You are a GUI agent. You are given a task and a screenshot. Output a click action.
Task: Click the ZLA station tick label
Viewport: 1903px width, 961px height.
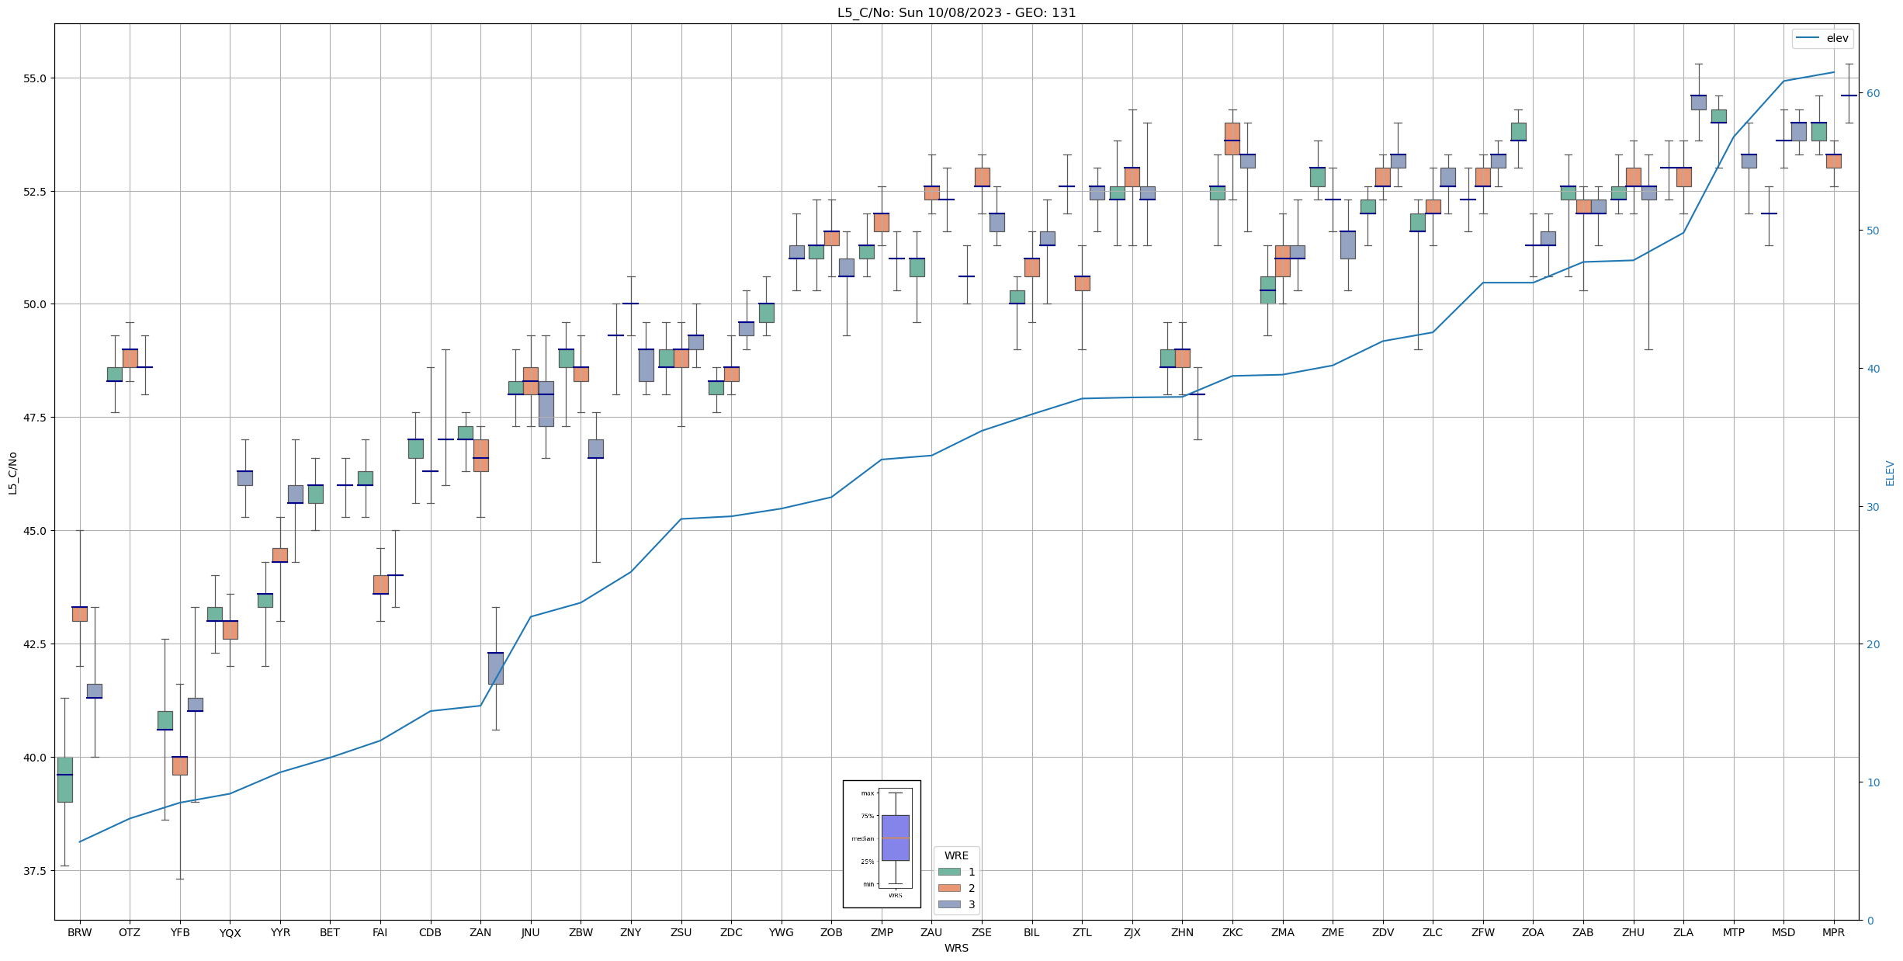[1683, 932]
